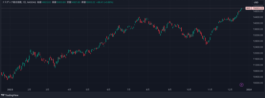The image size is (265, 98).
Task: Click the 10800.00 price axis label
Action: tap(258, 71)
